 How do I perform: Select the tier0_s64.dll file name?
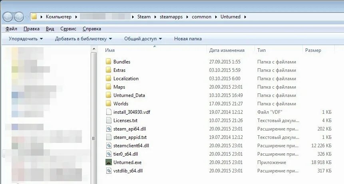[x=125, y=154]
